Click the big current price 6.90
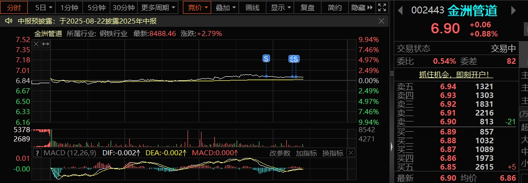The width and height of the screenshot is (528, 183). pyautogui.click(x=446, y=29)
